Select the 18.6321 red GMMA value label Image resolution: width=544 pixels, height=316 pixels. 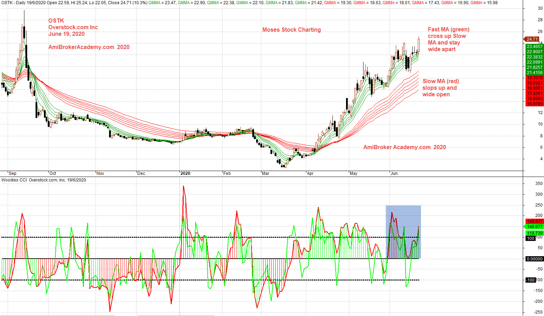click(x=534, y=83)
